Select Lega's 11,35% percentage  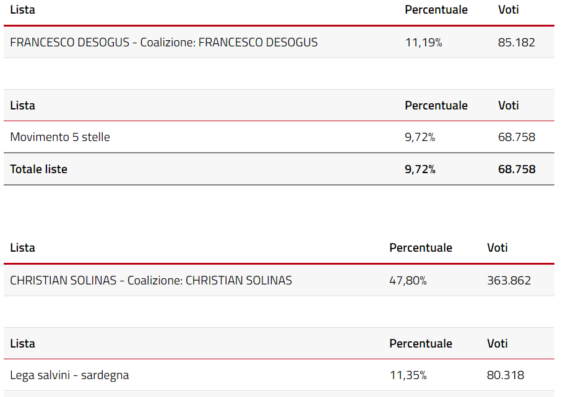tap(408, 375)
